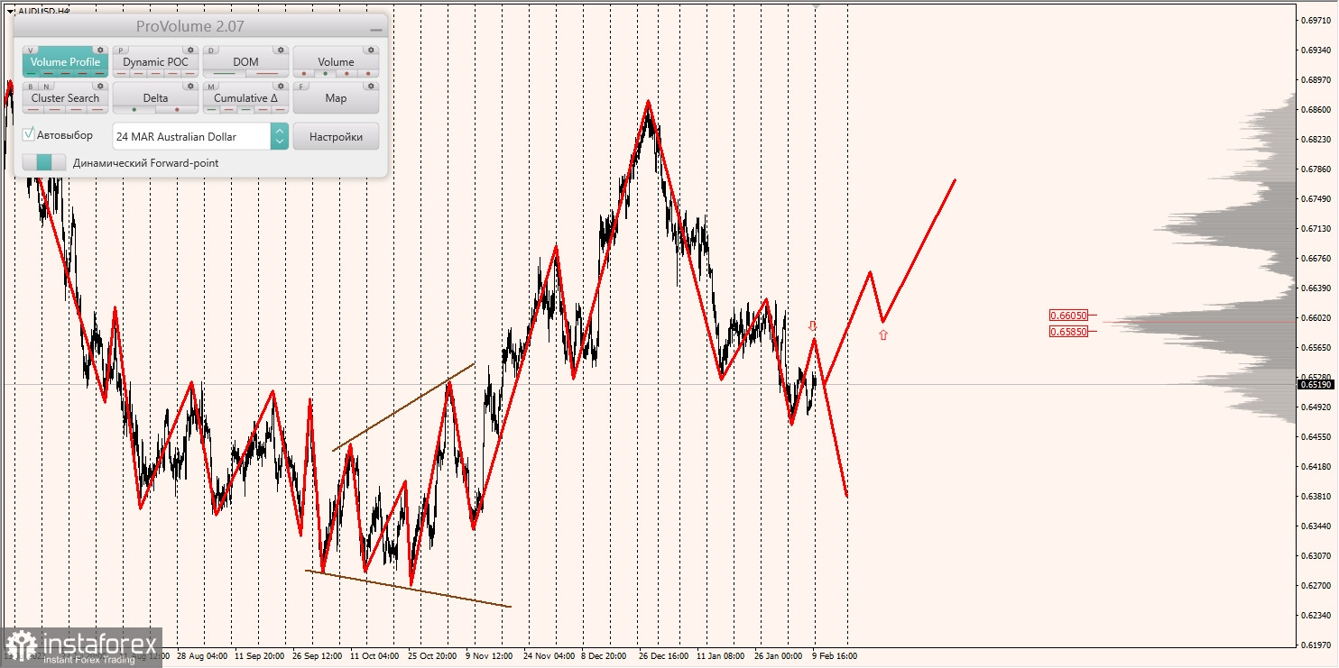Open the Volume button's settings gear
The width and height of the screenshot is (1339, 668).
371,50
